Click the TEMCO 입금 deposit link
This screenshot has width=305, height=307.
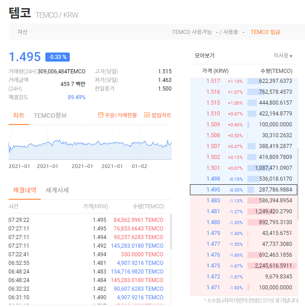click(265, 32)
